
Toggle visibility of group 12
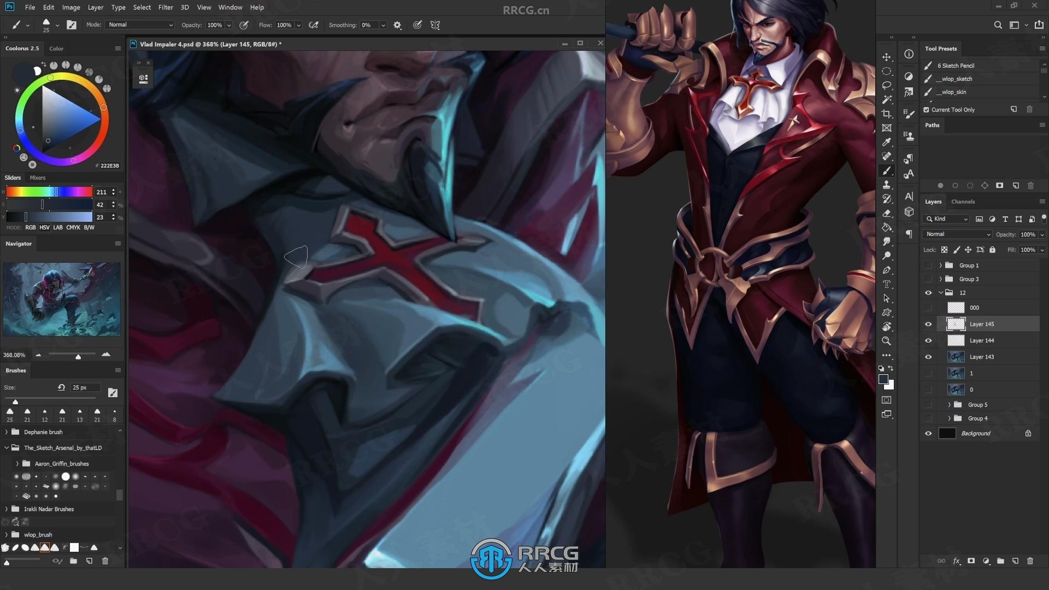click(x=928, y=293)
